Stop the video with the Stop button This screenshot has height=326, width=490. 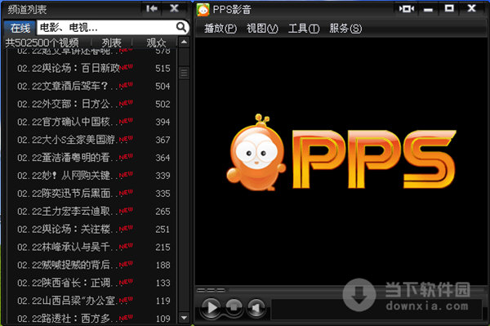[x=234, y=307]
